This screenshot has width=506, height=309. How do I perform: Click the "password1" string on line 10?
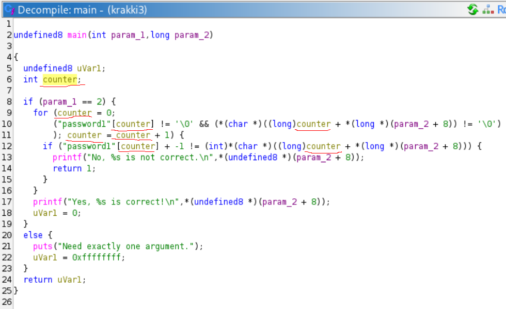(83, 124)
